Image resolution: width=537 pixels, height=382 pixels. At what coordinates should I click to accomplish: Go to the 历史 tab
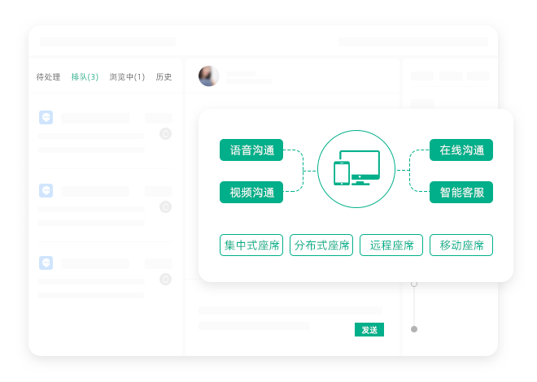click(164, 77)
